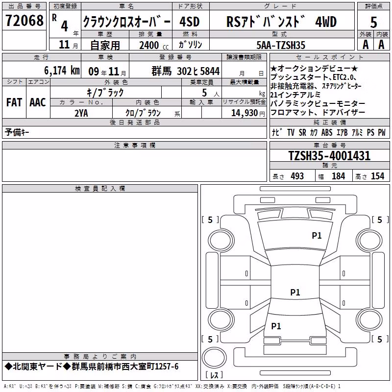Click air conditioner value AAC
Screen dimensions: 392x392
coord(38,102)
